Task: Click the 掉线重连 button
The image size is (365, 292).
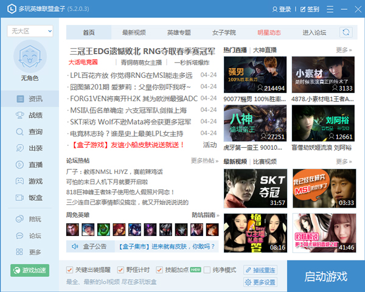Action: click(x=260, y=270)
